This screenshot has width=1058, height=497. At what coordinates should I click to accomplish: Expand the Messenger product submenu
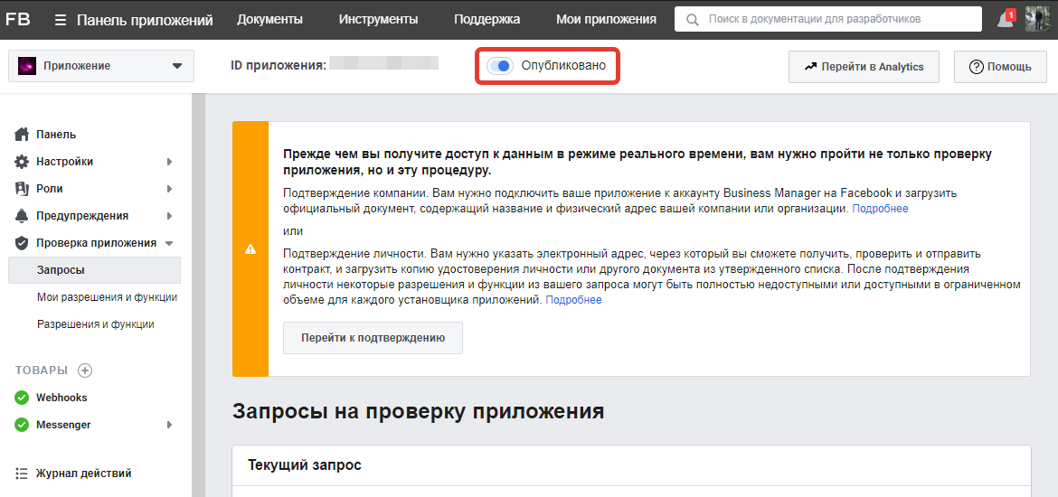pyautogui.click(x=169, y=425)
